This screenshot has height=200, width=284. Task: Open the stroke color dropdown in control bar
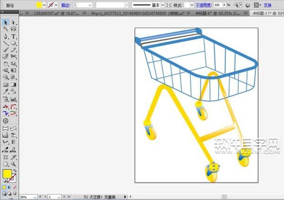[x=56, y=5]
